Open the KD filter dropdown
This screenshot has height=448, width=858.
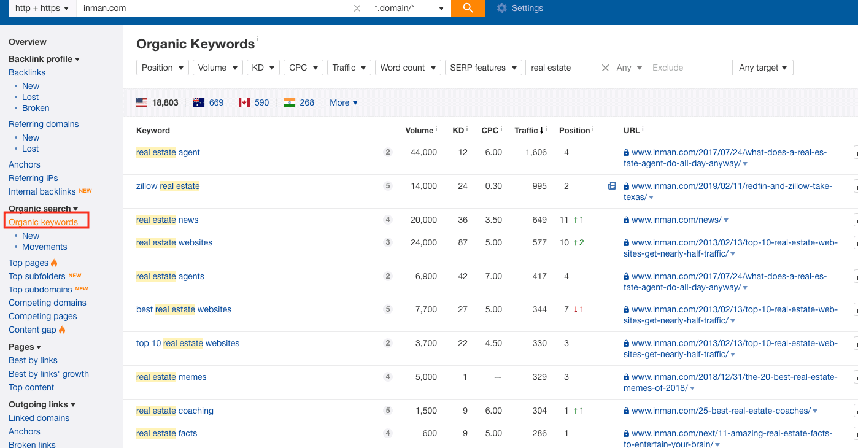pyautogui.click(x=263, y=68)
